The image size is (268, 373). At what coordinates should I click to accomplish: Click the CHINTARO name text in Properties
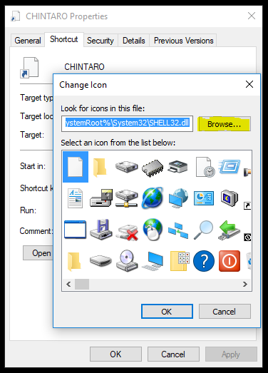tap(84, 67)
